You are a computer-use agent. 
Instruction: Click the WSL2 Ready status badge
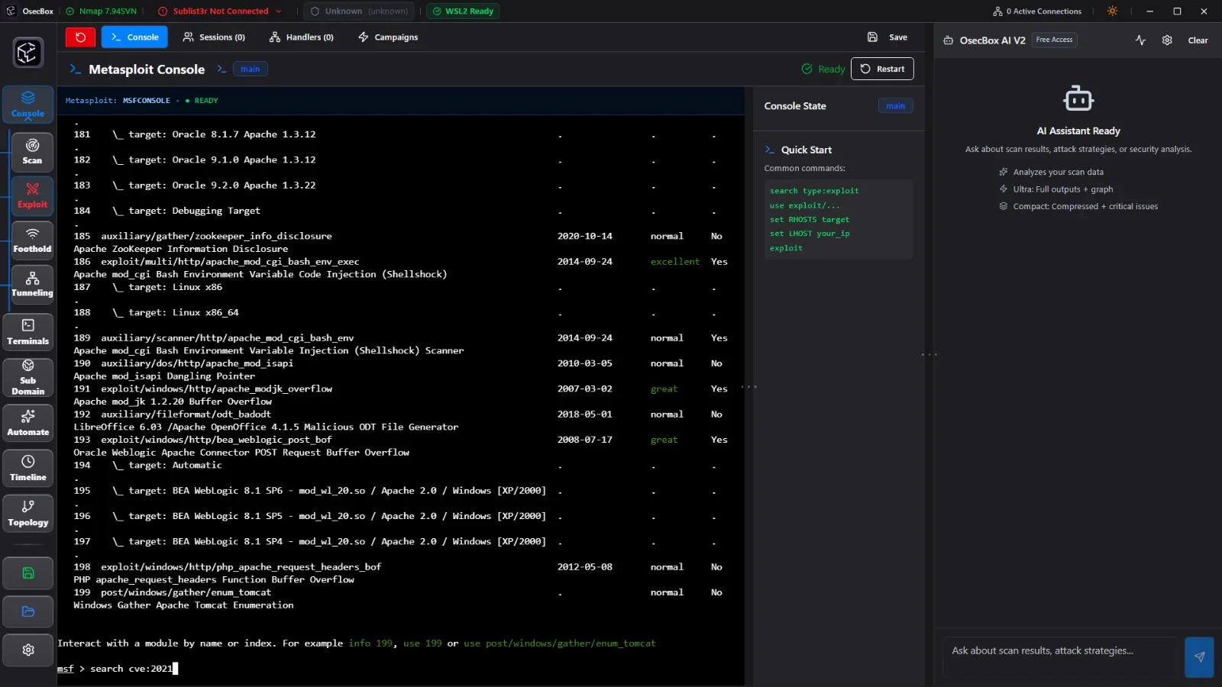(463, 11)
